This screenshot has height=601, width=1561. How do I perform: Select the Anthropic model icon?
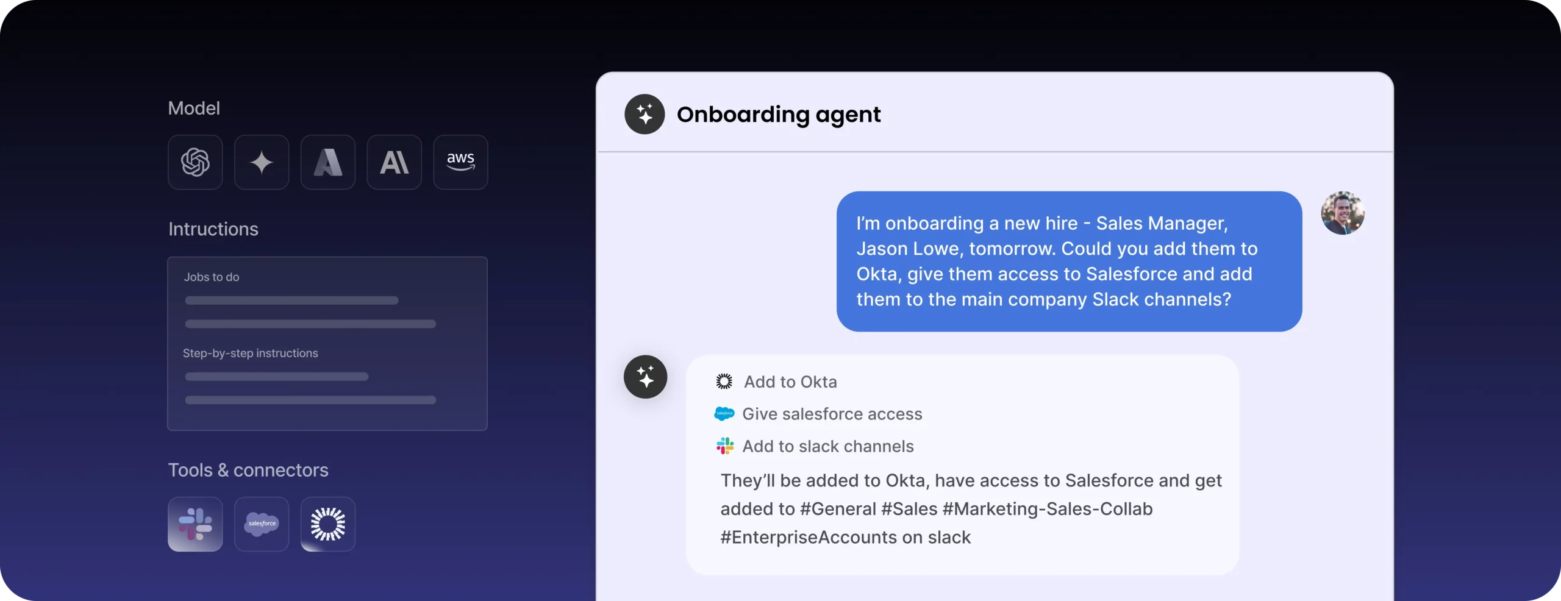395,162
